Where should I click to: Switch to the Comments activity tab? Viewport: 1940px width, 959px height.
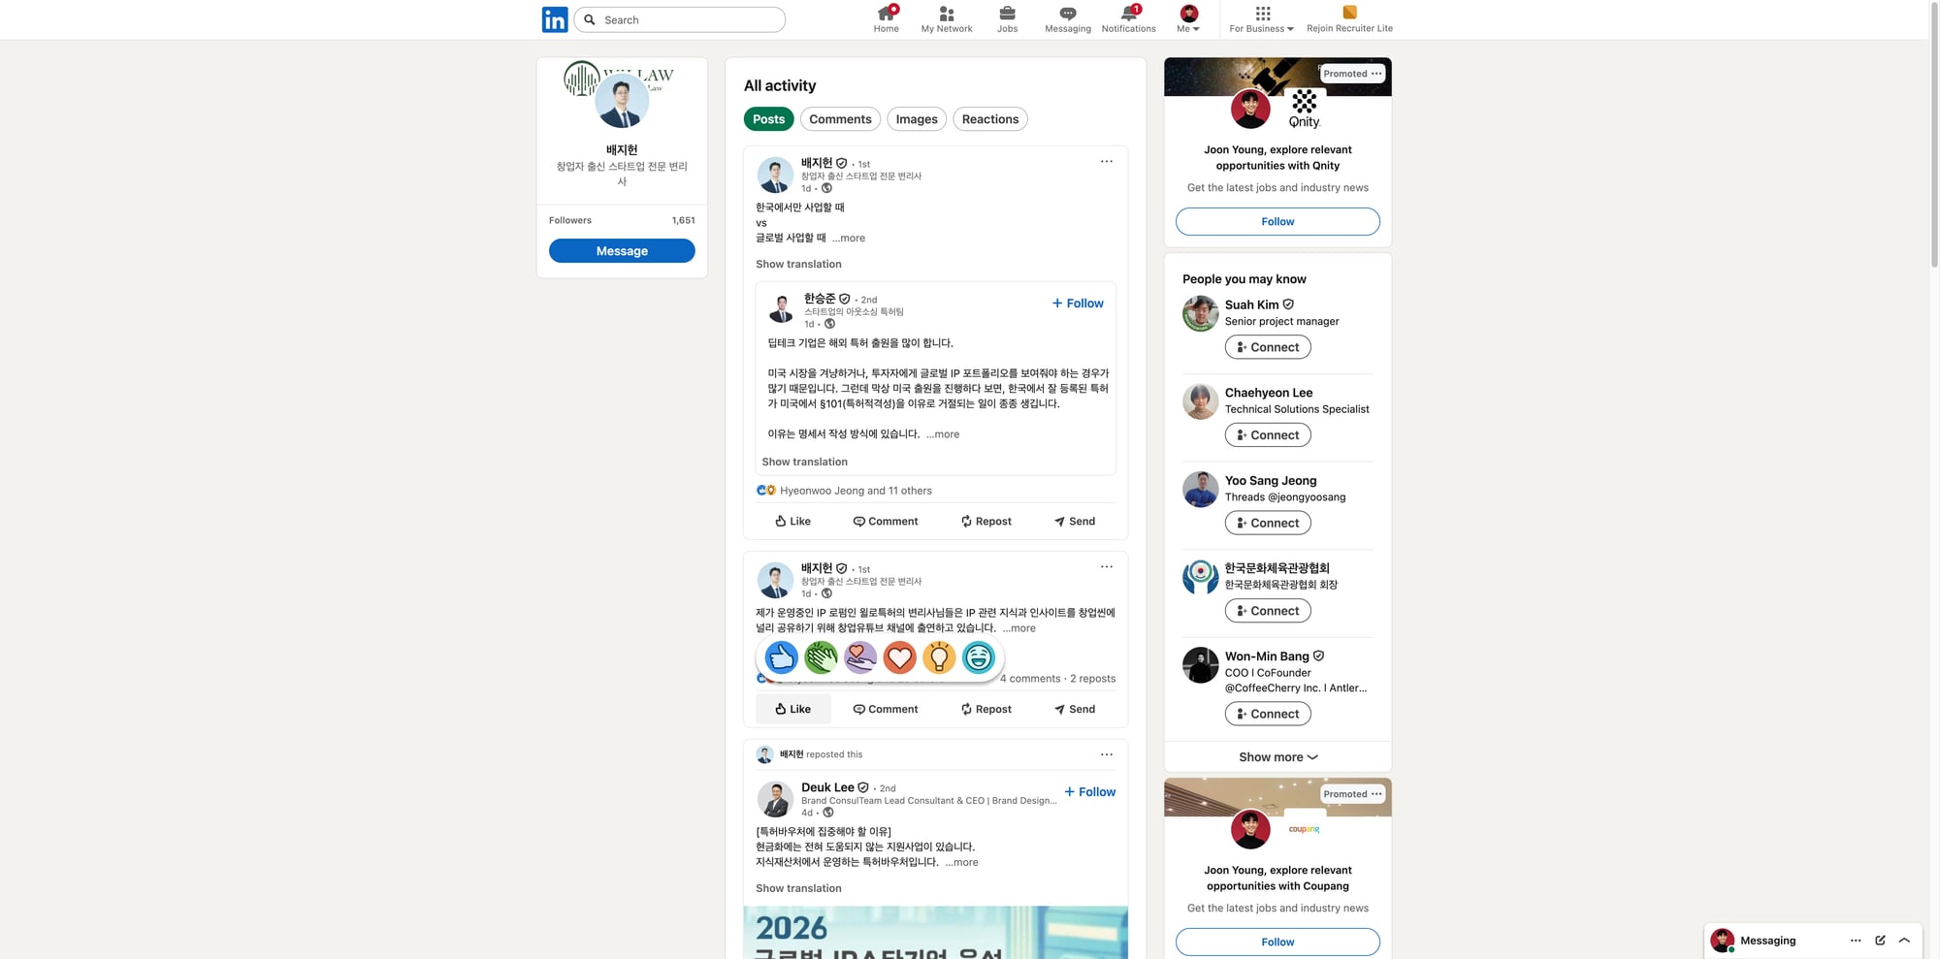click(840, 119)
